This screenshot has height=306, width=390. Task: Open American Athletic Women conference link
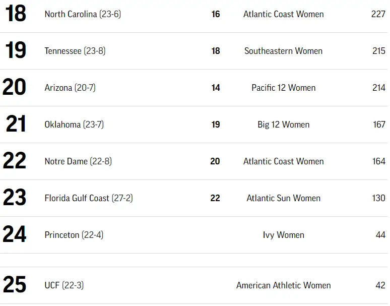[283, 285]
